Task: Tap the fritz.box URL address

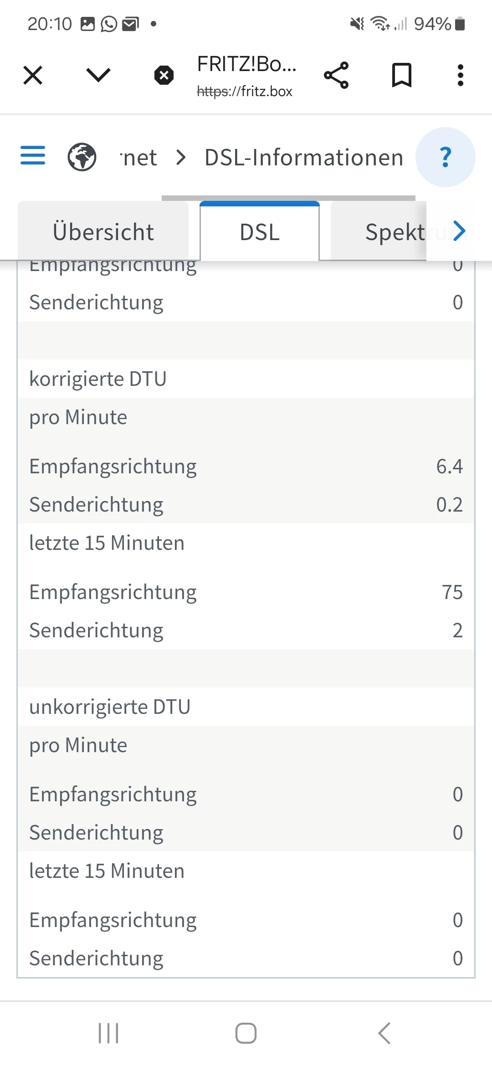Action: (x=245, y=92)
